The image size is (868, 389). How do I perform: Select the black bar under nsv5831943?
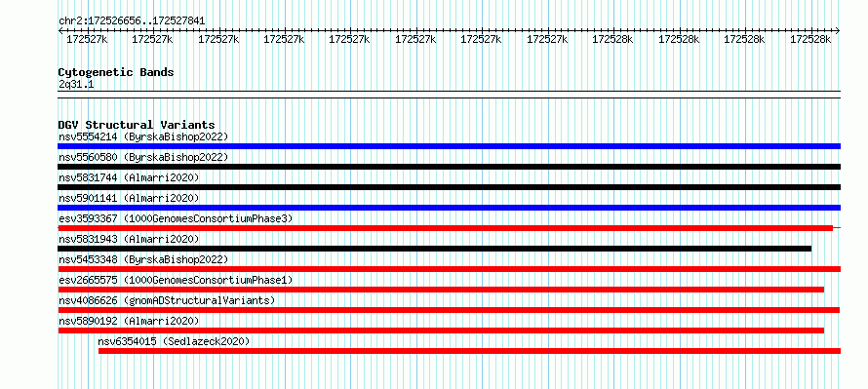click(x=435, y=249)
